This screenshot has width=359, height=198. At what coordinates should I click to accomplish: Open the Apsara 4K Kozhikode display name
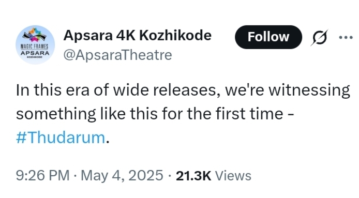[138, 36]
